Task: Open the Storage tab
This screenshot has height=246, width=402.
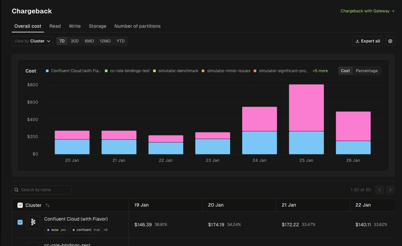Action: click(97, 26)
